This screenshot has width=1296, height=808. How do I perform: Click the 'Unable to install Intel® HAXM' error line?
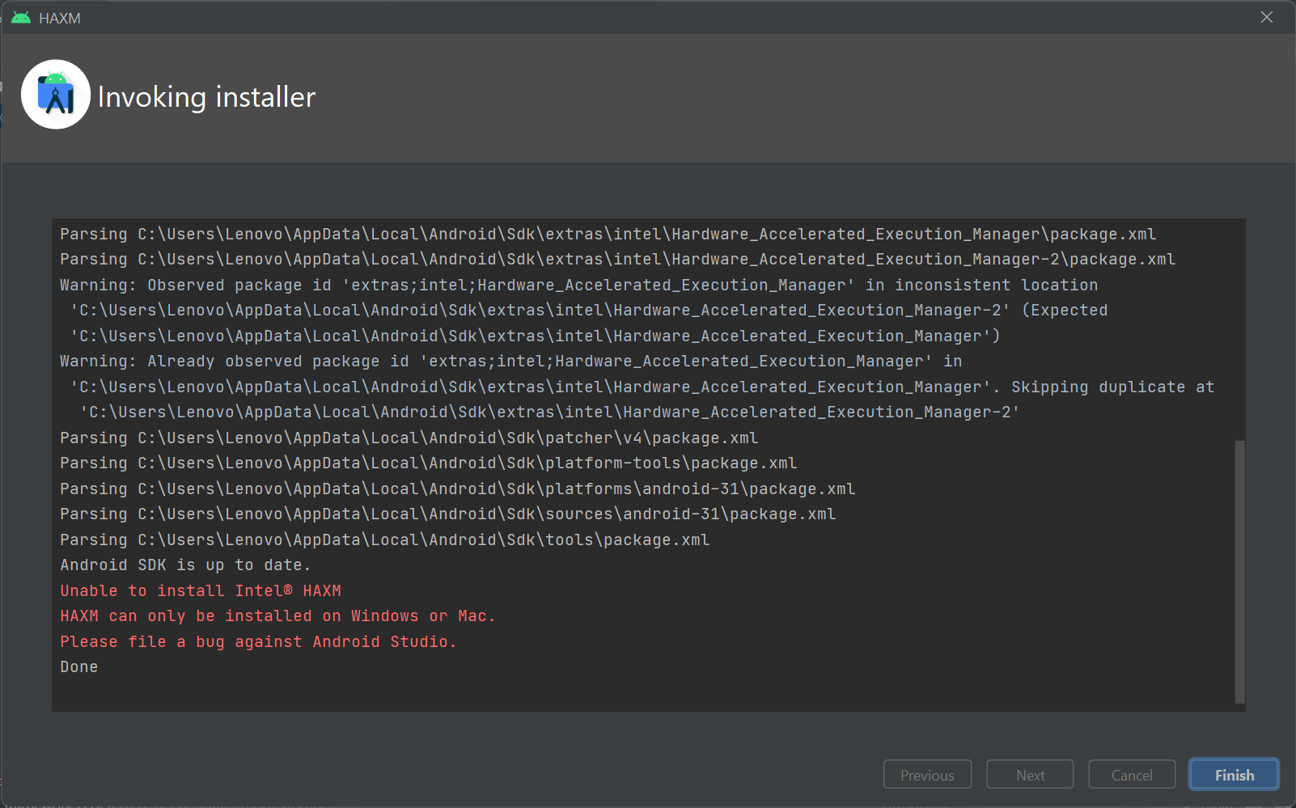(201, 590)
